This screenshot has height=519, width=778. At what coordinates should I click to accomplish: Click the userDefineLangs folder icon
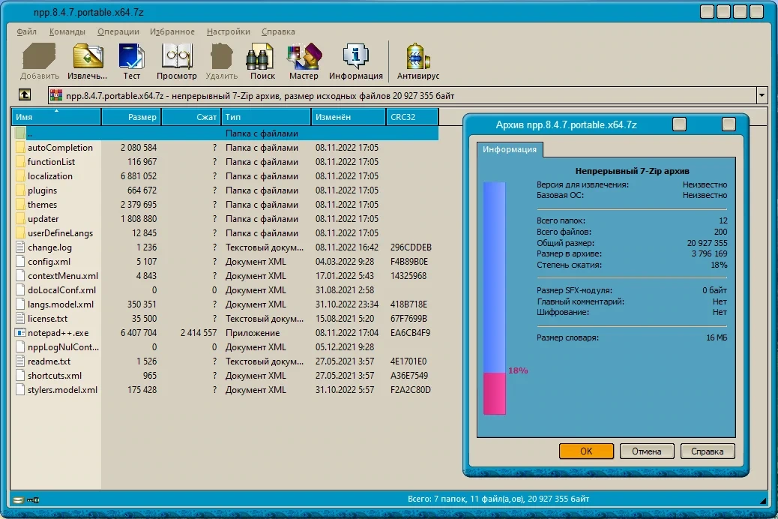[19, 233]
